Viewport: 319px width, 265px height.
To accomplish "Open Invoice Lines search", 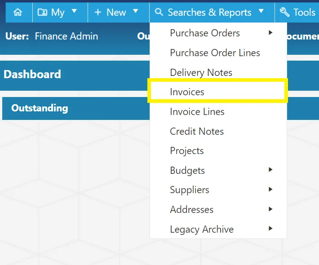I will [x=218, y=112].
